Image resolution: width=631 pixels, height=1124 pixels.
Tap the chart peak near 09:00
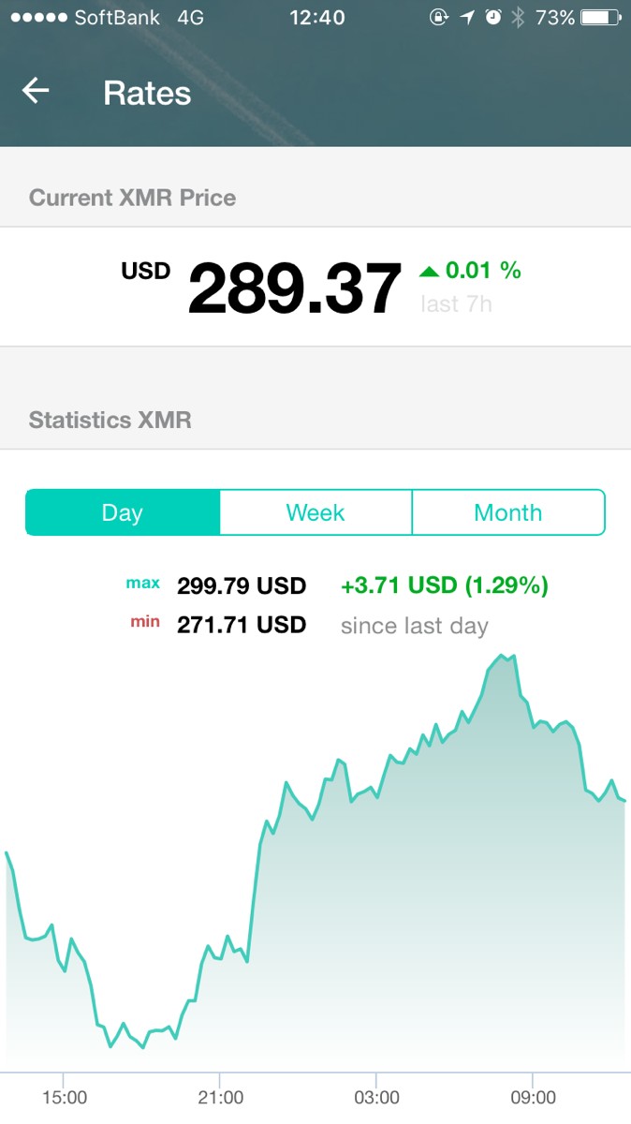pyautogui.click(x=503, y=656)
